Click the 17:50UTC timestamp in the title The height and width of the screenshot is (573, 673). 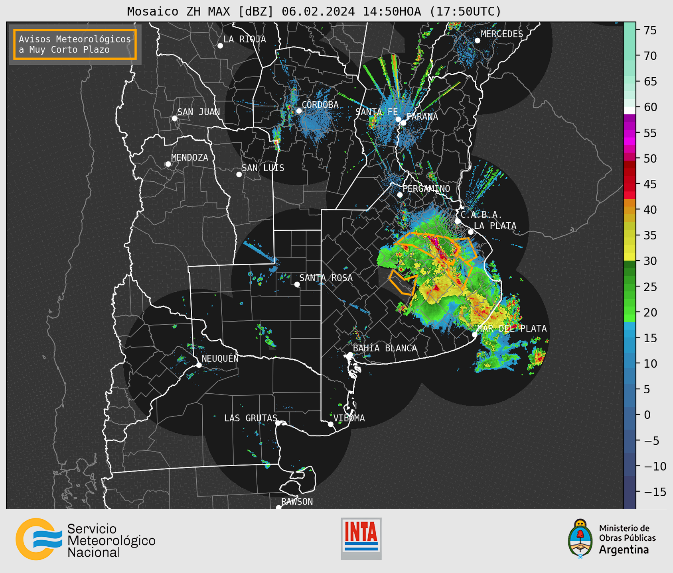click(x=465, y=12)
